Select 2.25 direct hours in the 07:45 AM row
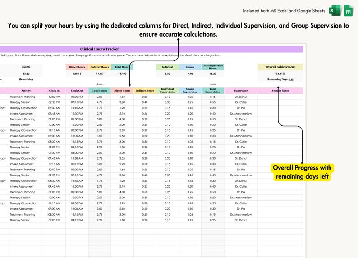The image size is (358, 258). pos(122,158)
